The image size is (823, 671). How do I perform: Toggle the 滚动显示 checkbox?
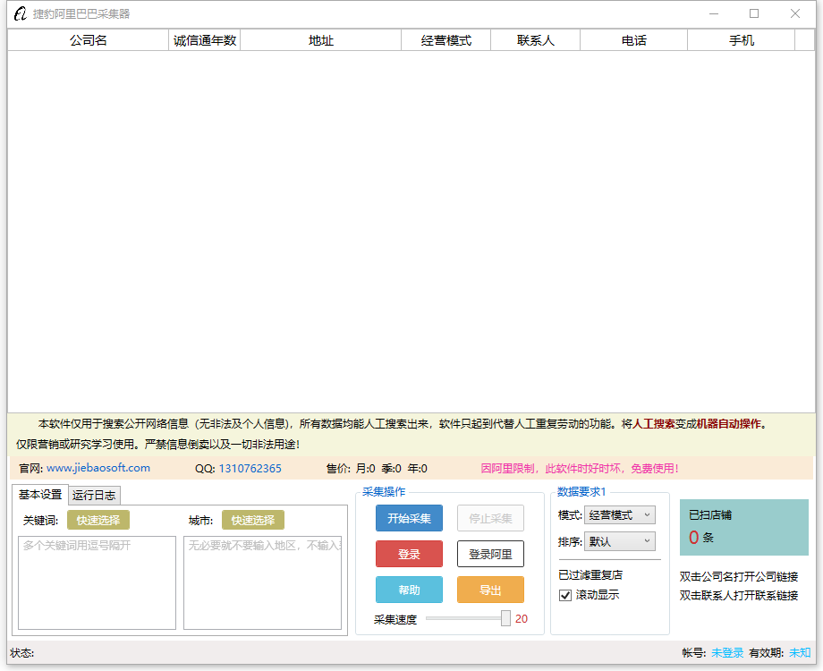click(x=565, y=595)
